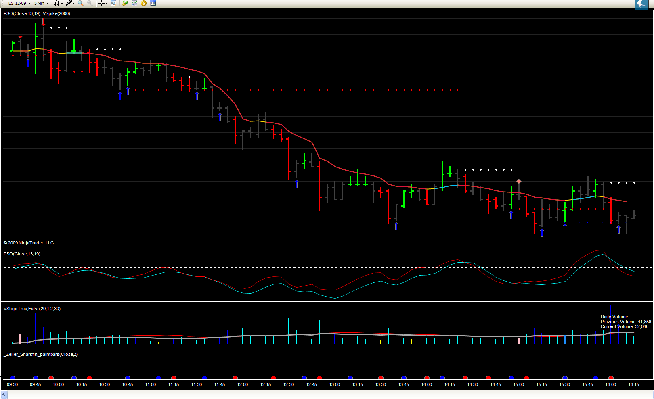Click the 12:45 time axis label
Viewport: 654px width, 399px height.
(x=312, y=384)
